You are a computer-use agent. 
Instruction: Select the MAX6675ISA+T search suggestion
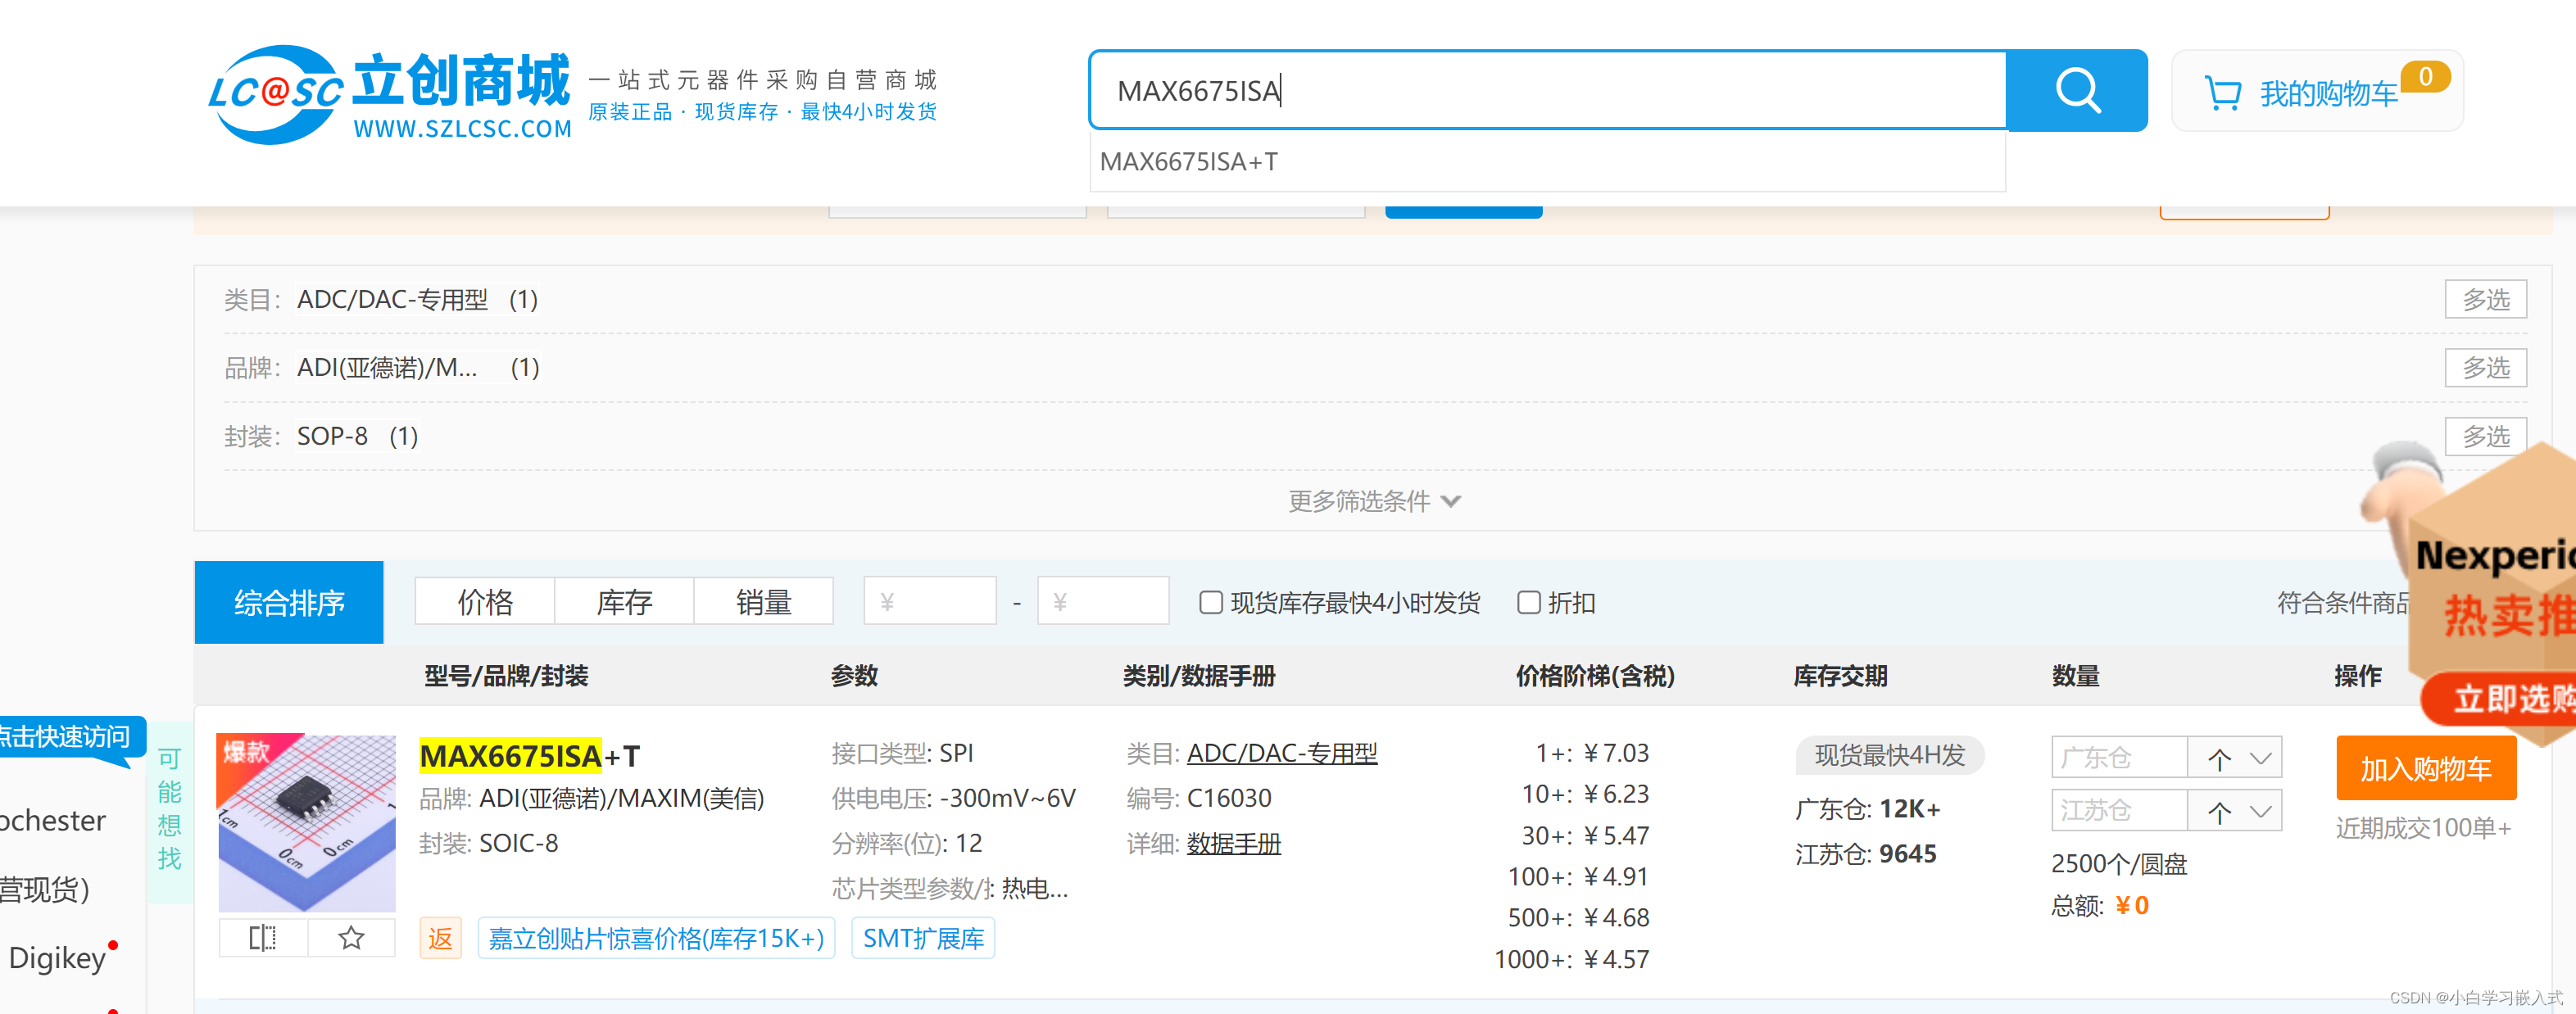(x=1189, y=162)
